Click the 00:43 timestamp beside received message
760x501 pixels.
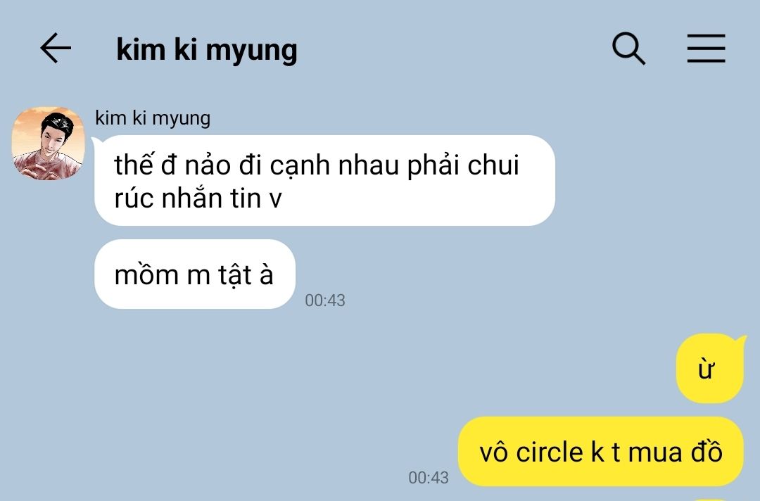pyautogui.click(x=324, y=300)
